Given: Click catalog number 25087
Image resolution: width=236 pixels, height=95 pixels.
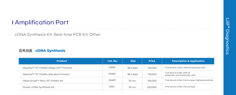Looking at the screenshot, I should tap(112, 80).
